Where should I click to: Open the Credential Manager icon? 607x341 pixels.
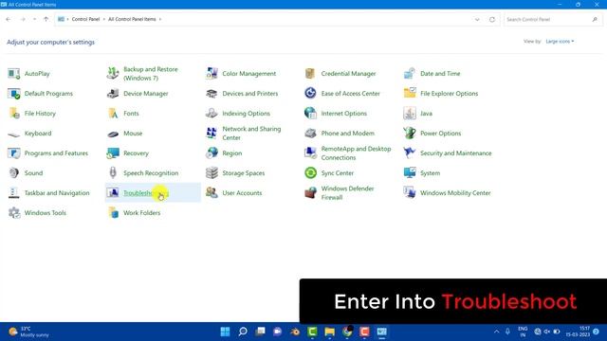pos(310,74)
